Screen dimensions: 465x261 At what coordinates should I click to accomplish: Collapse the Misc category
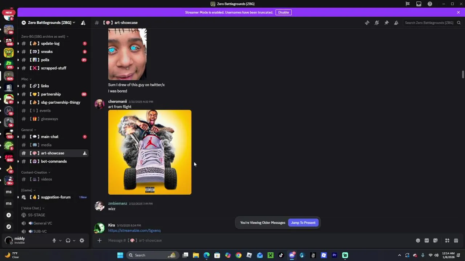[26, 79]
